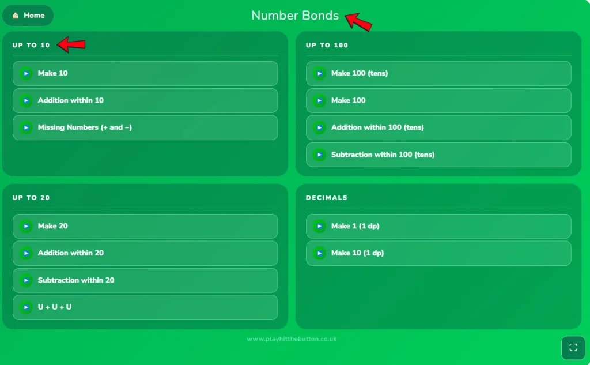Click play icon beside Addition within 20
The width and height of the screenshot is (590, 365).
point(26,253)
